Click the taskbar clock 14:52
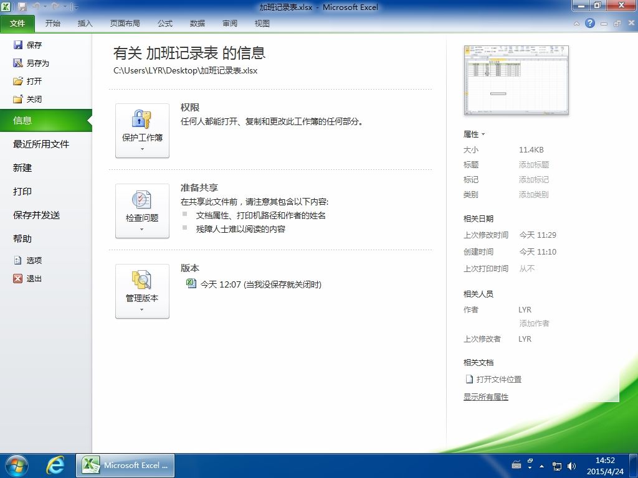 (605, 461)
